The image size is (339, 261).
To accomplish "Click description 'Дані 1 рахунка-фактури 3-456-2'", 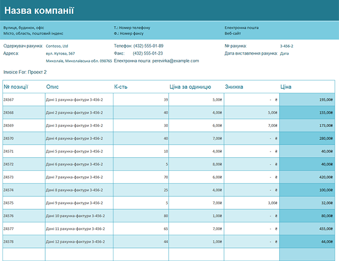I will (74, 99).
